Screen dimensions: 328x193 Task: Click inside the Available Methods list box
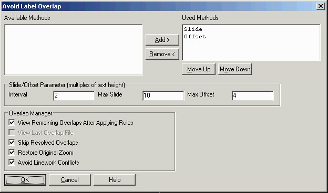pyautogui.click(x=74, y=50)
